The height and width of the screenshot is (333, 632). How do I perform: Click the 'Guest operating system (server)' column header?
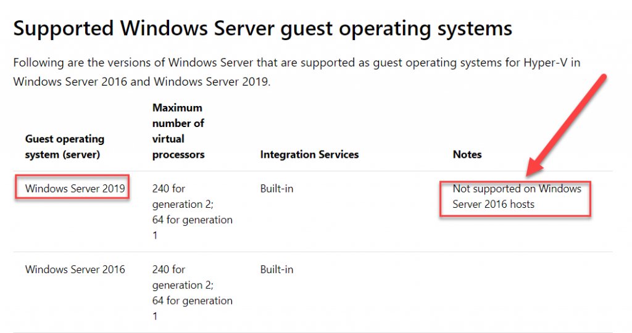pos(64,147)
